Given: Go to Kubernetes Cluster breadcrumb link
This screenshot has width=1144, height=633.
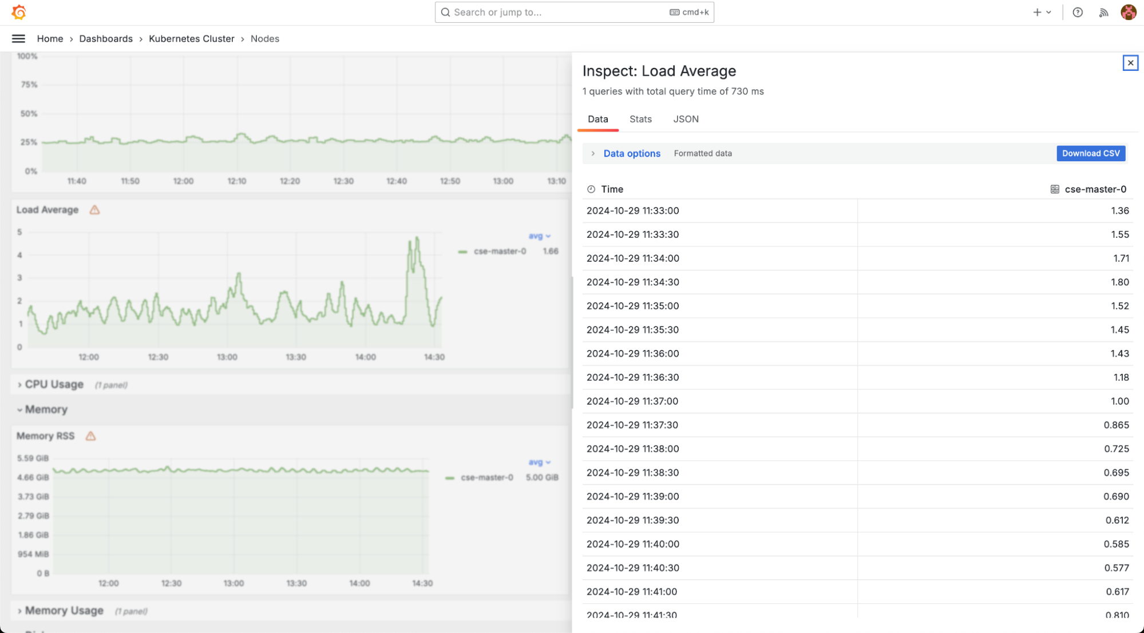Looking at the screenshot, I should 191,38.
